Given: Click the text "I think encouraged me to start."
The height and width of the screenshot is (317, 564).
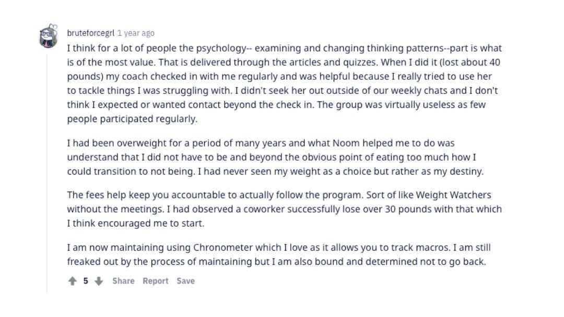Looking at the screenshot, I should click(x=136, y=223).
